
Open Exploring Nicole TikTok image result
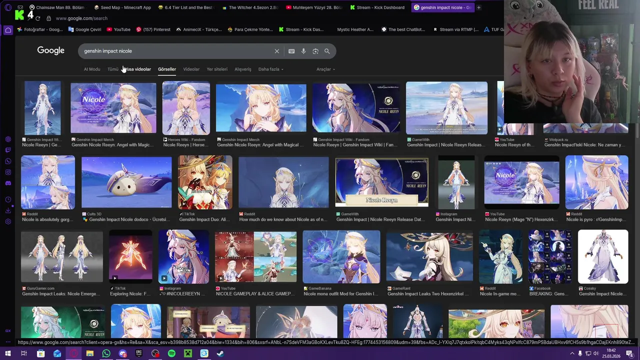click(x=130, y=256)
